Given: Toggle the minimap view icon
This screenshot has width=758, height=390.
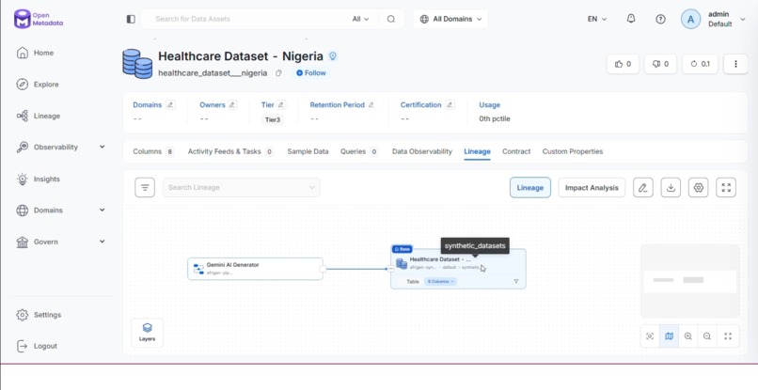Looking at the screenshot, I should click(x=669, y=336).
